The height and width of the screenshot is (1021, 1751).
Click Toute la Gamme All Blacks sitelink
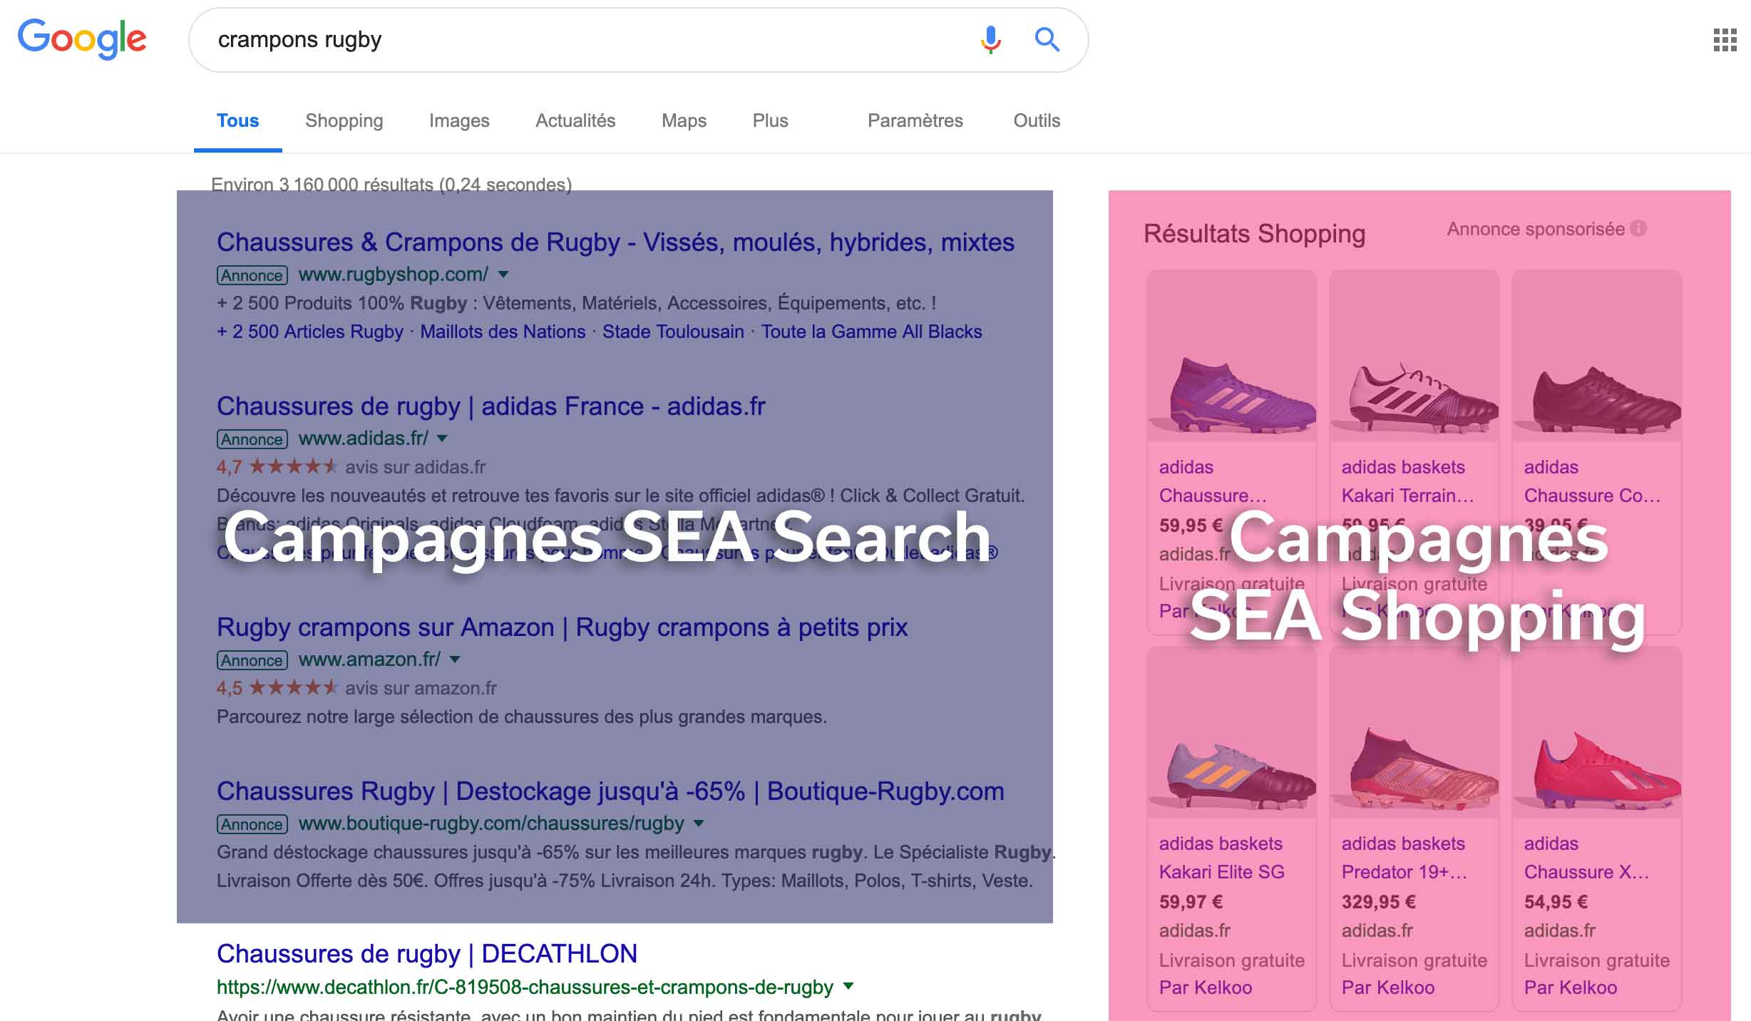point(871,332)
